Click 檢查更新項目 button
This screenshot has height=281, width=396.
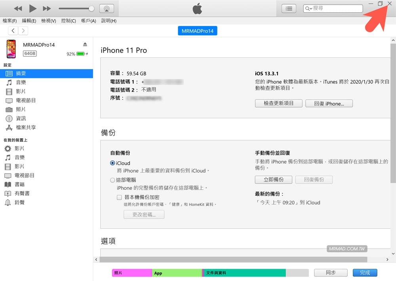click(278, 103)
